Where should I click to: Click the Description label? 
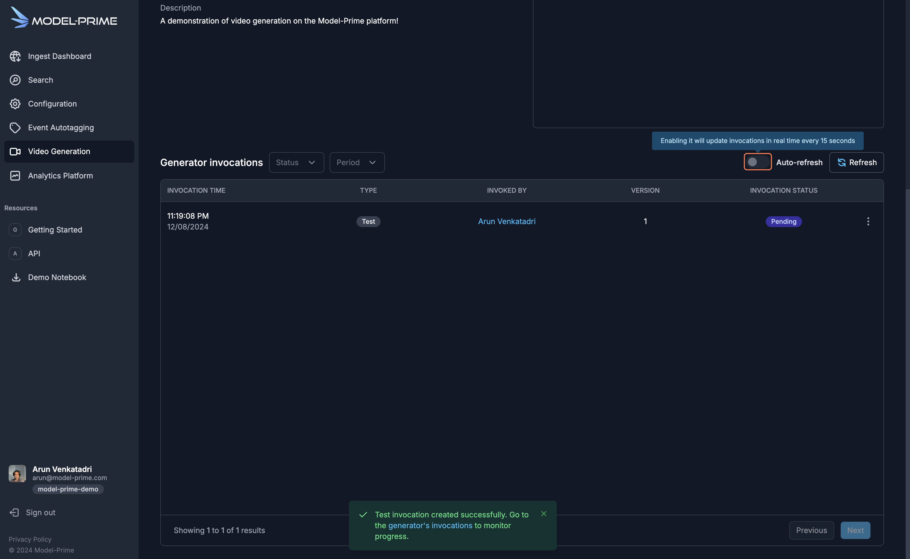pyautogui.click(x=180, y=8)
